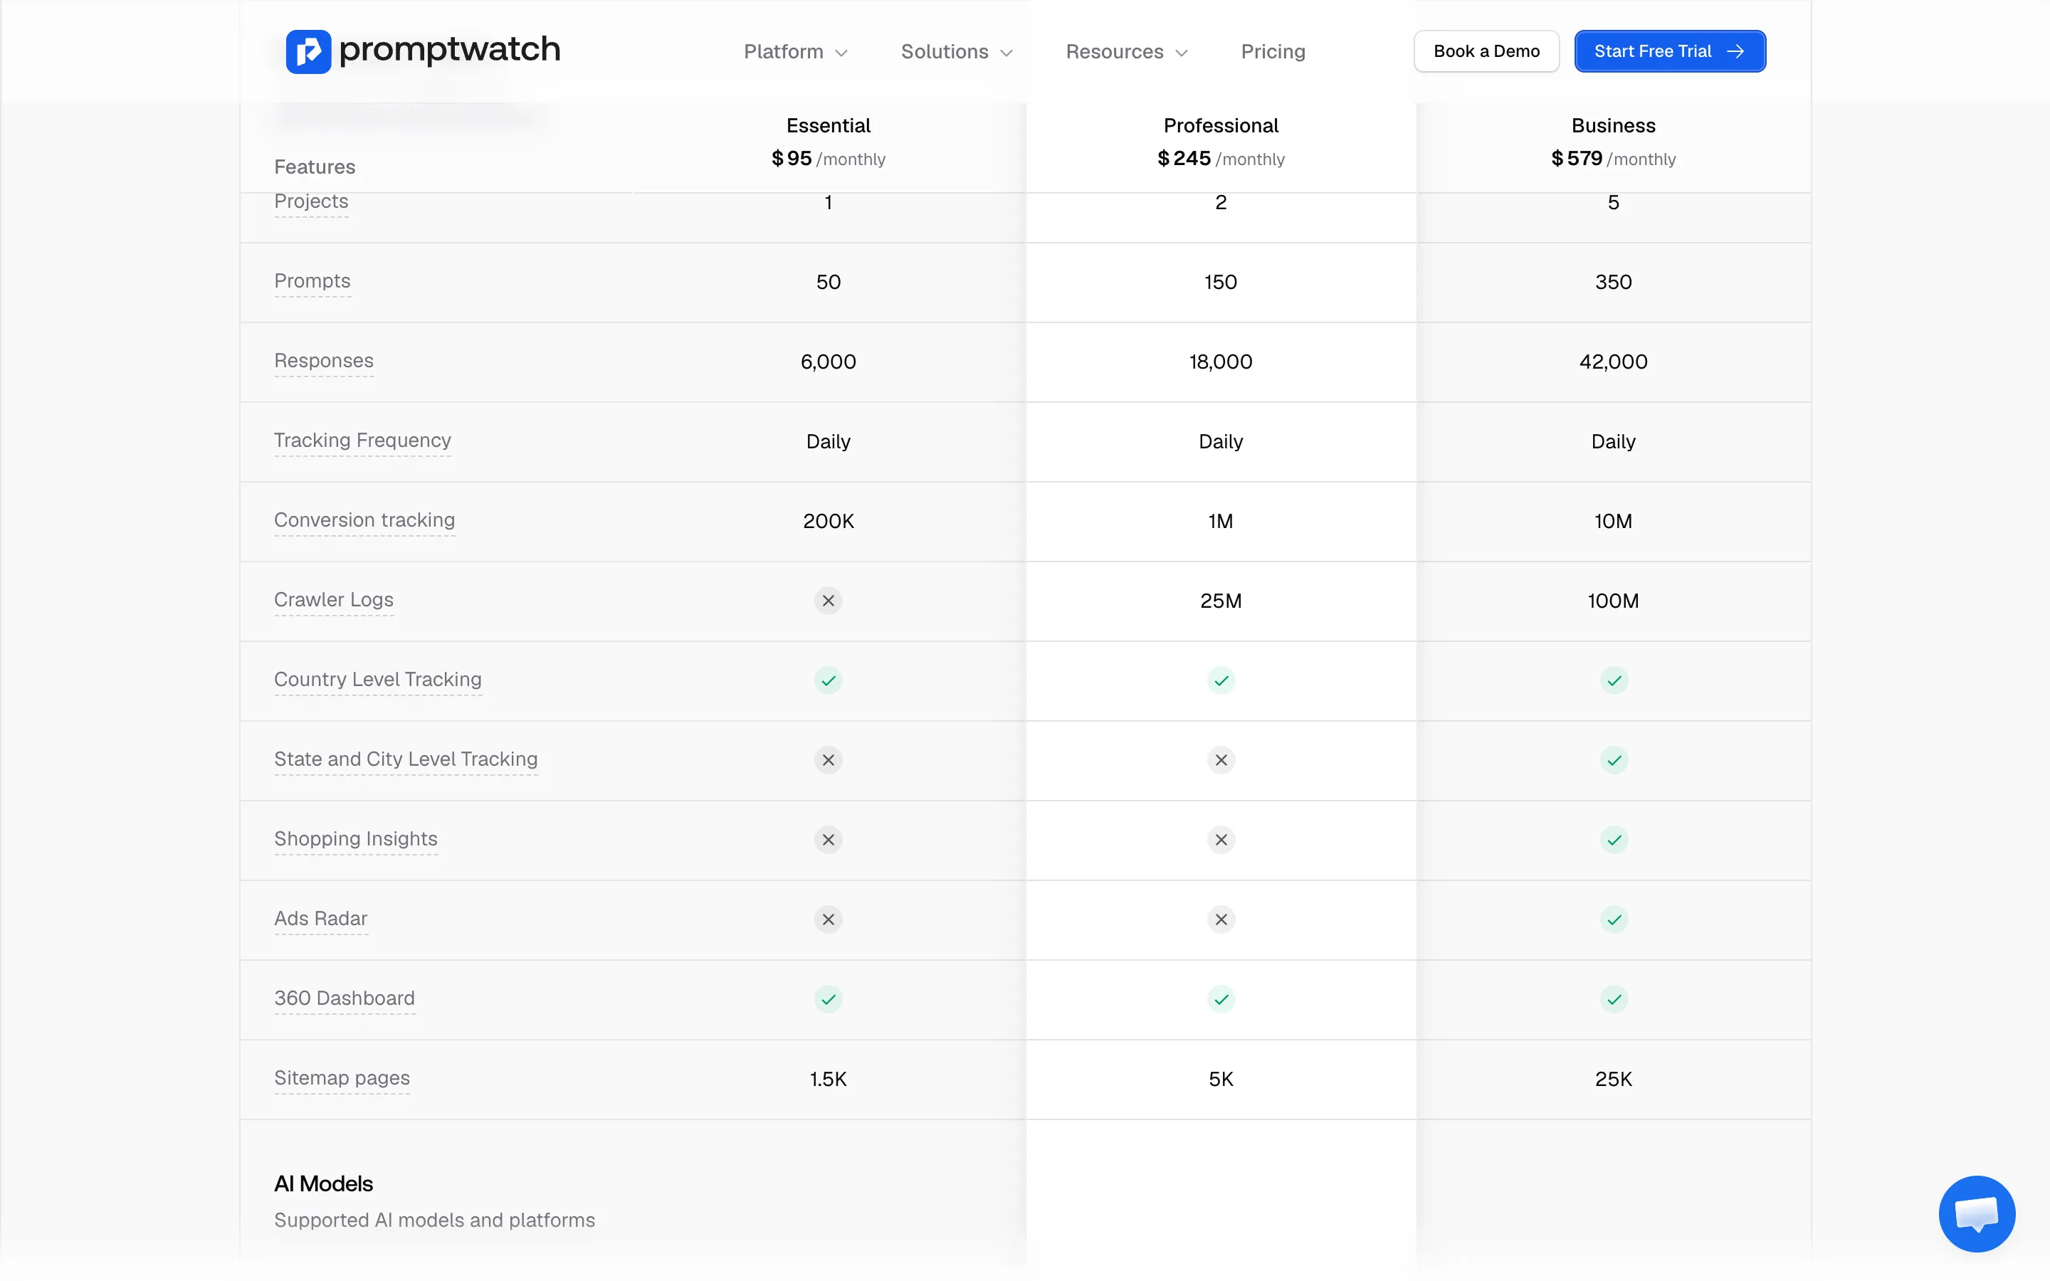This screenshot has height=1281, width=2050.
Task: Click the Professional Shopping Insights cross icon
Action: coord(1221,840)
